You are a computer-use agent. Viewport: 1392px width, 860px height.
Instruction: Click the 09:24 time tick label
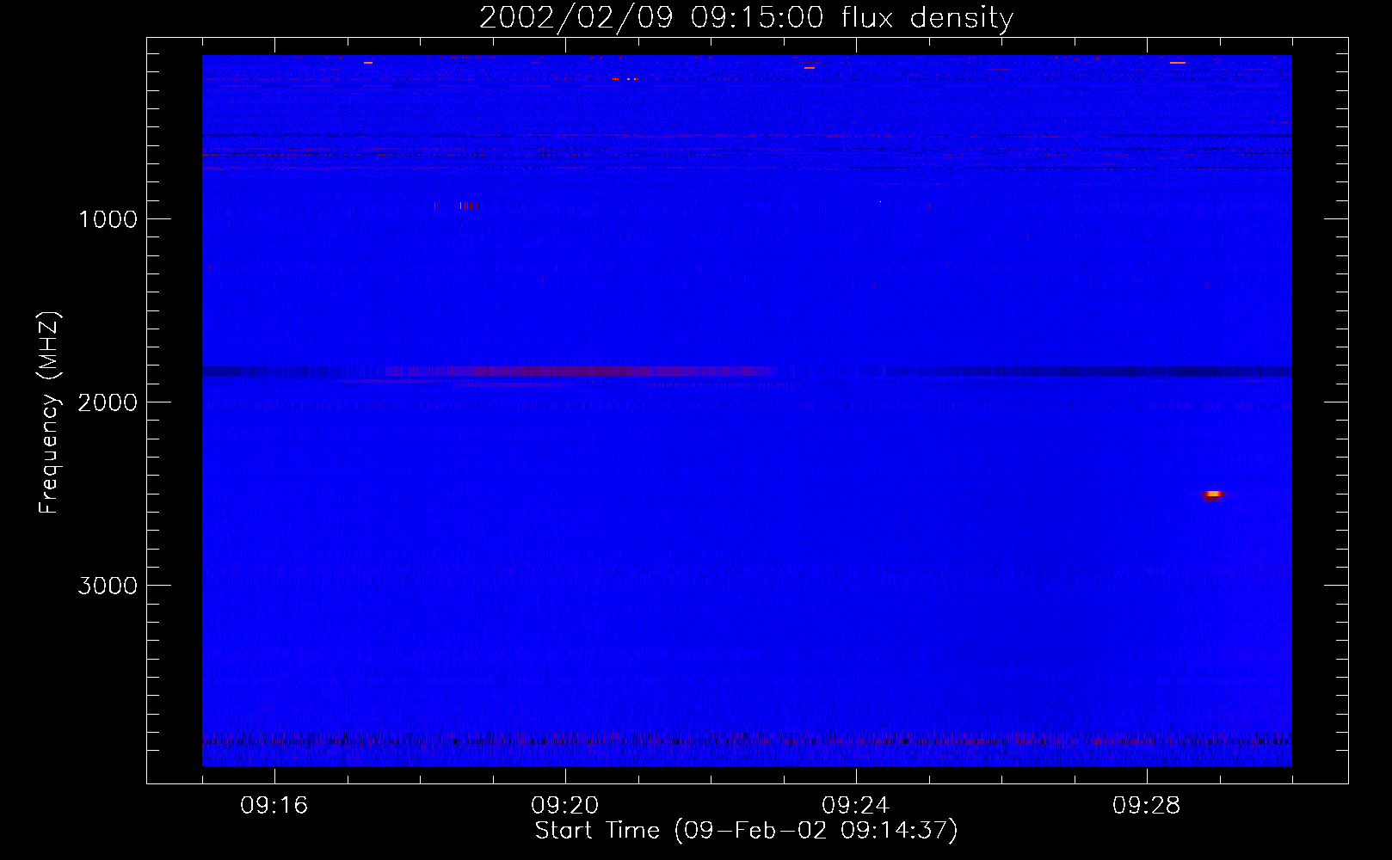tap(856, 806)
